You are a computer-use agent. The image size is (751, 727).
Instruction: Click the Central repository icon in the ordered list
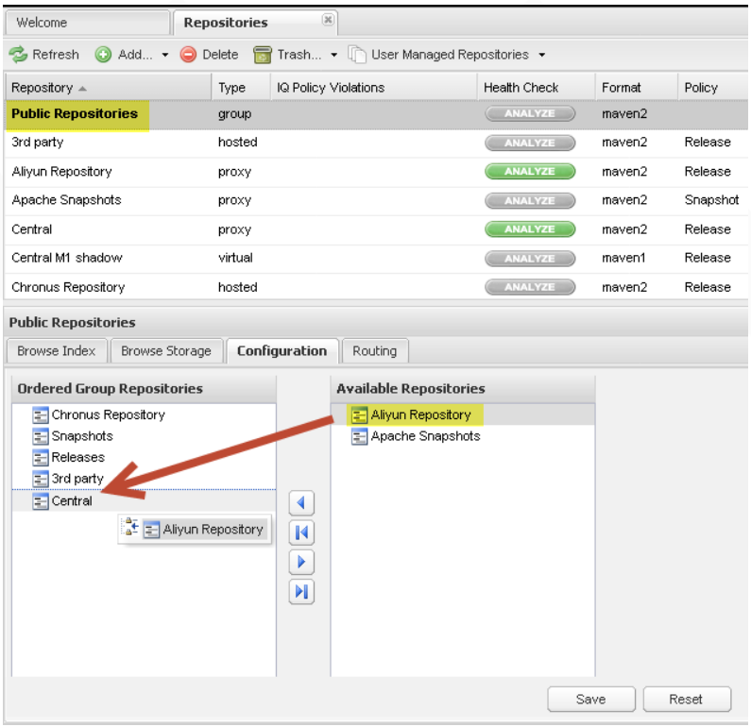click(41, 501)
